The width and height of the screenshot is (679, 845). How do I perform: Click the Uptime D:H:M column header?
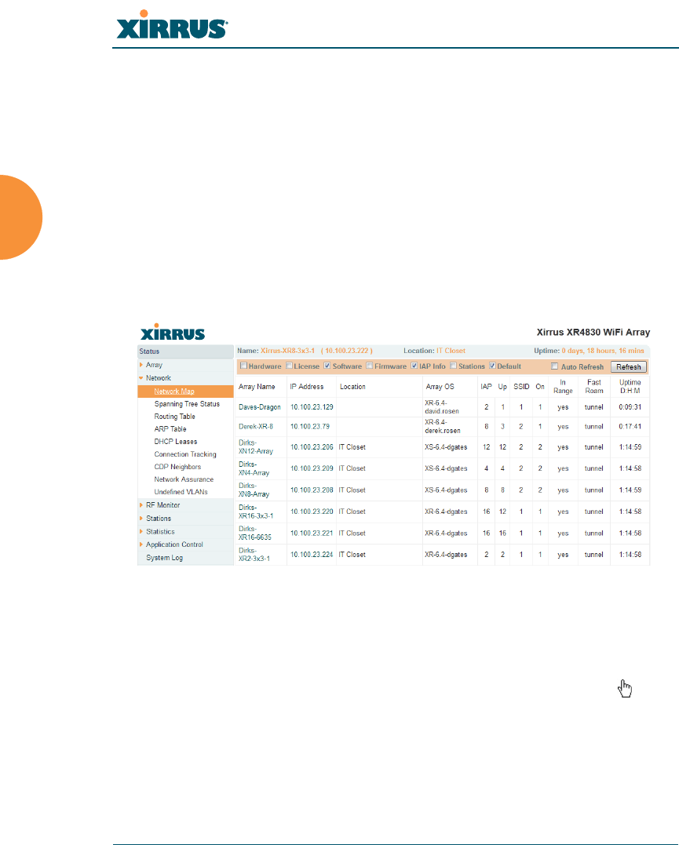tap(630, 386)
